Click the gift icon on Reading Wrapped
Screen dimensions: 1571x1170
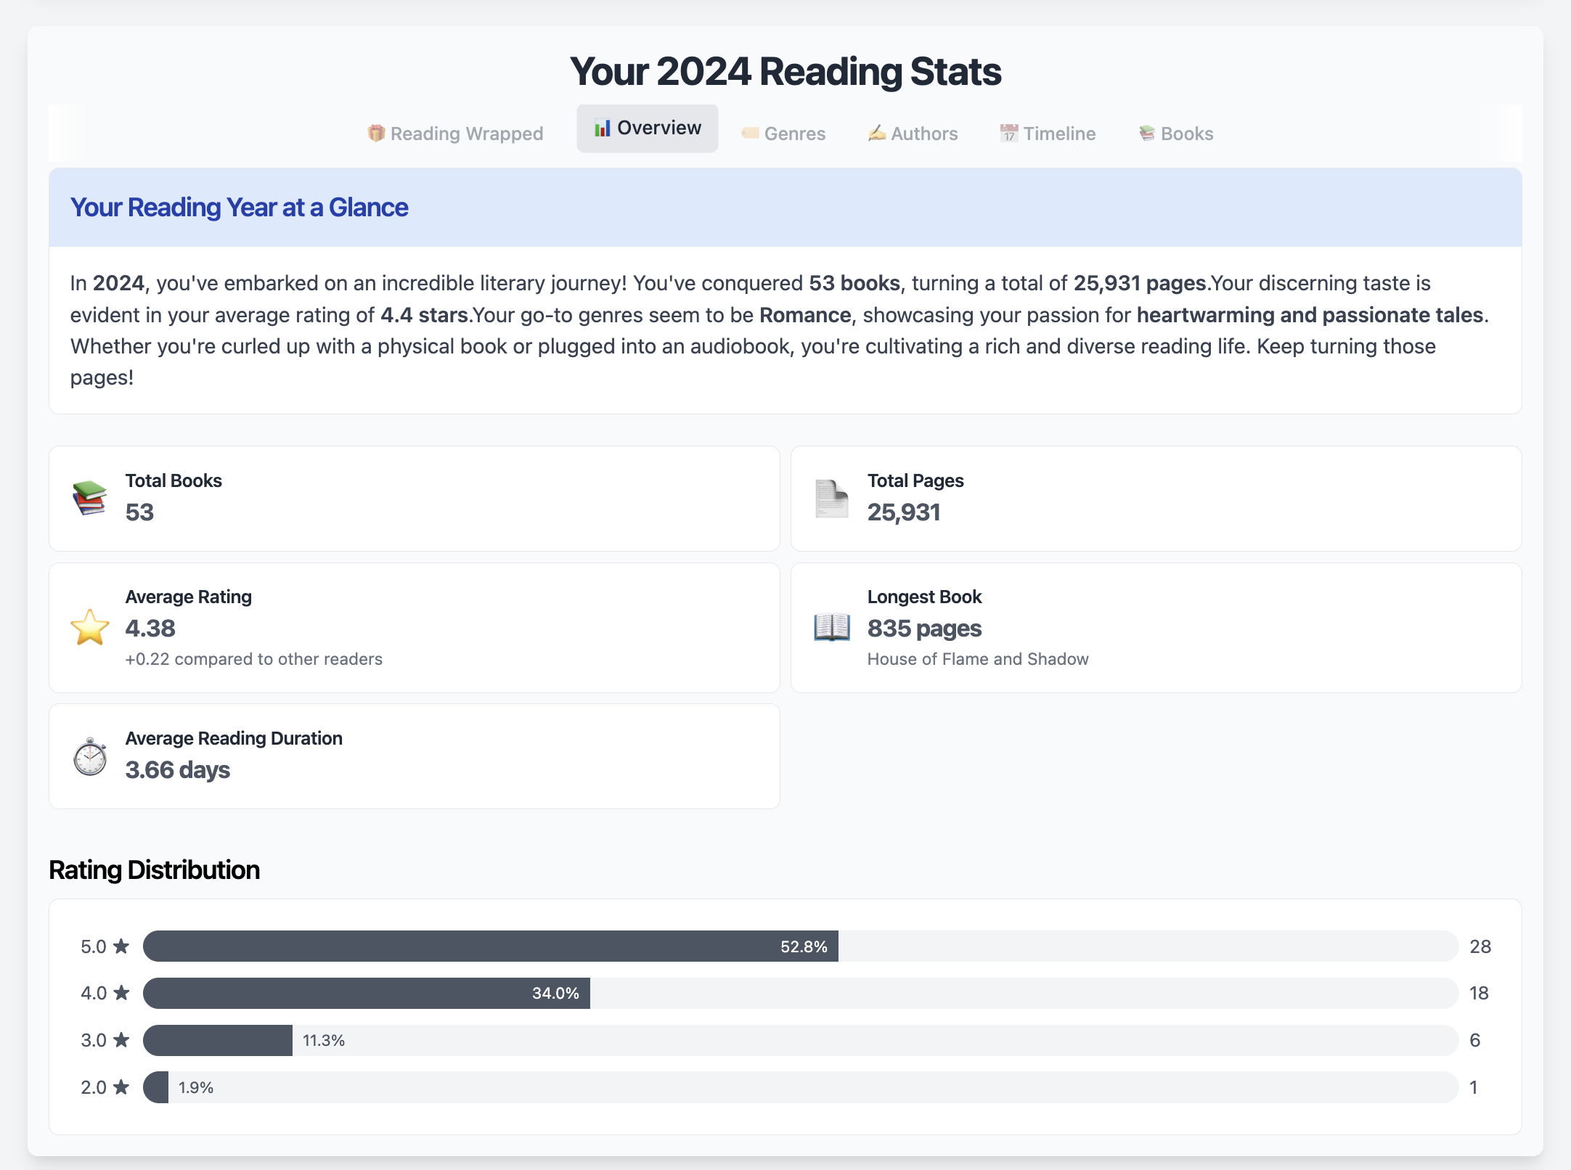click(x=376, y=133)
